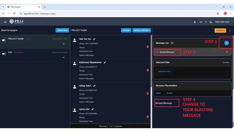
Task: Open the three-dot menu beside SCHEDULE
Action: point(230,31)
